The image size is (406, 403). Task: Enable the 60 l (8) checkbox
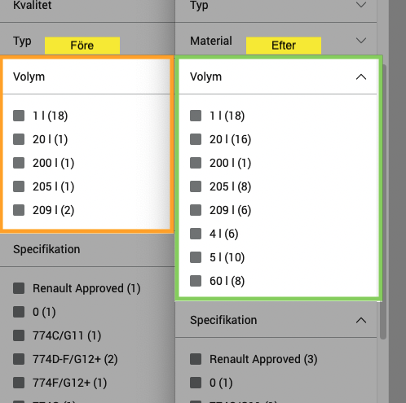196,281
